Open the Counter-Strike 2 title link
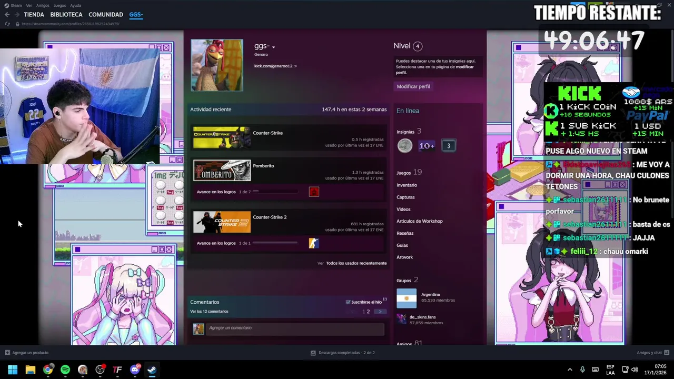Image resolution: width=674 pixels, height=379 pixels. pyautogui.click(x=270, y=217)
